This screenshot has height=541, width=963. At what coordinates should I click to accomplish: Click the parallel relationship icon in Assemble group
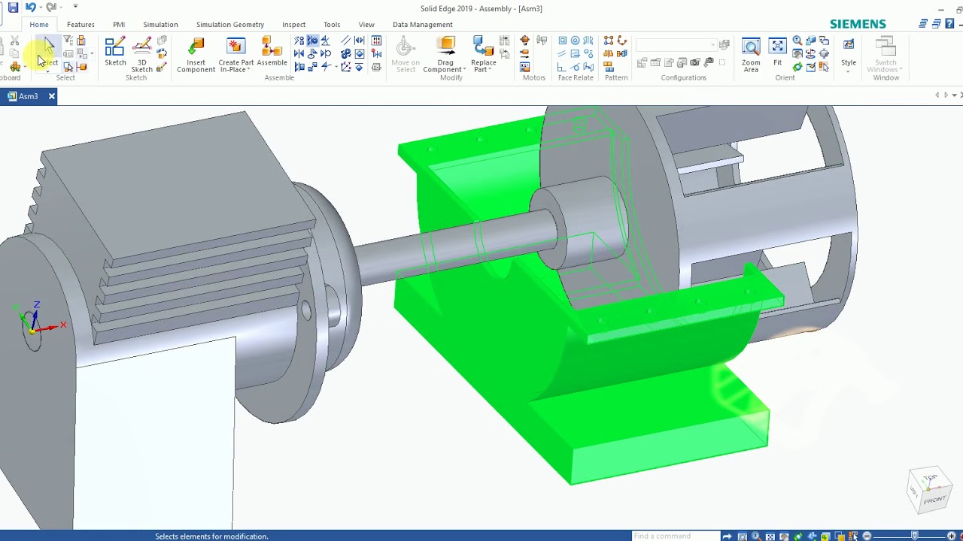pos(345,41)
